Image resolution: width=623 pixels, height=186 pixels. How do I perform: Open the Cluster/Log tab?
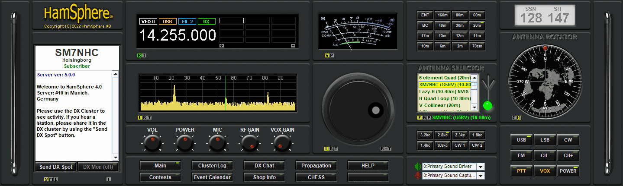pos(212,166)
